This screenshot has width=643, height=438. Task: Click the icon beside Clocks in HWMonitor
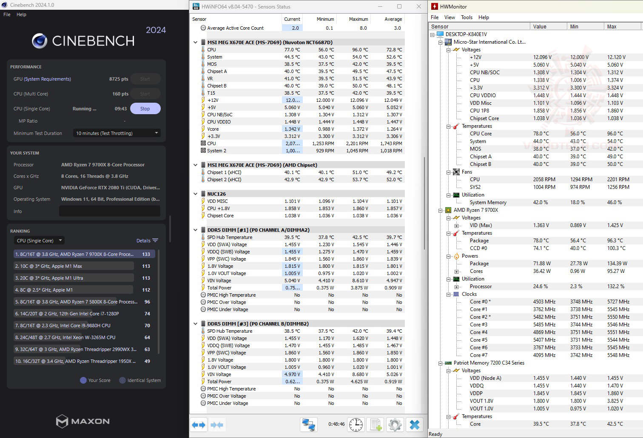[x=456, y=294]
